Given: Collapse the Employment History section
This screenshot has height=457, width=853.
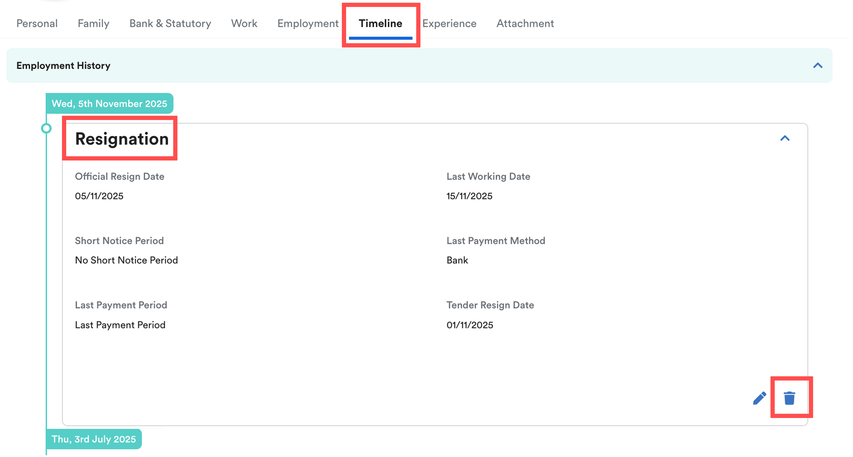Looking at the screenshot, I should coord(818,66).
